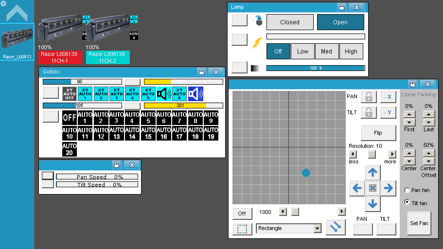Screen dimensions: 443x249
Task: Select AUTO 20 program tile
Action: (x=70, y=149)
